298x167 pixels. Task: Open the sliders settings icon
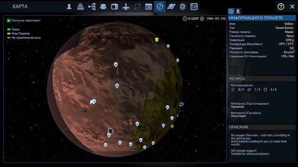coord(194,6)
